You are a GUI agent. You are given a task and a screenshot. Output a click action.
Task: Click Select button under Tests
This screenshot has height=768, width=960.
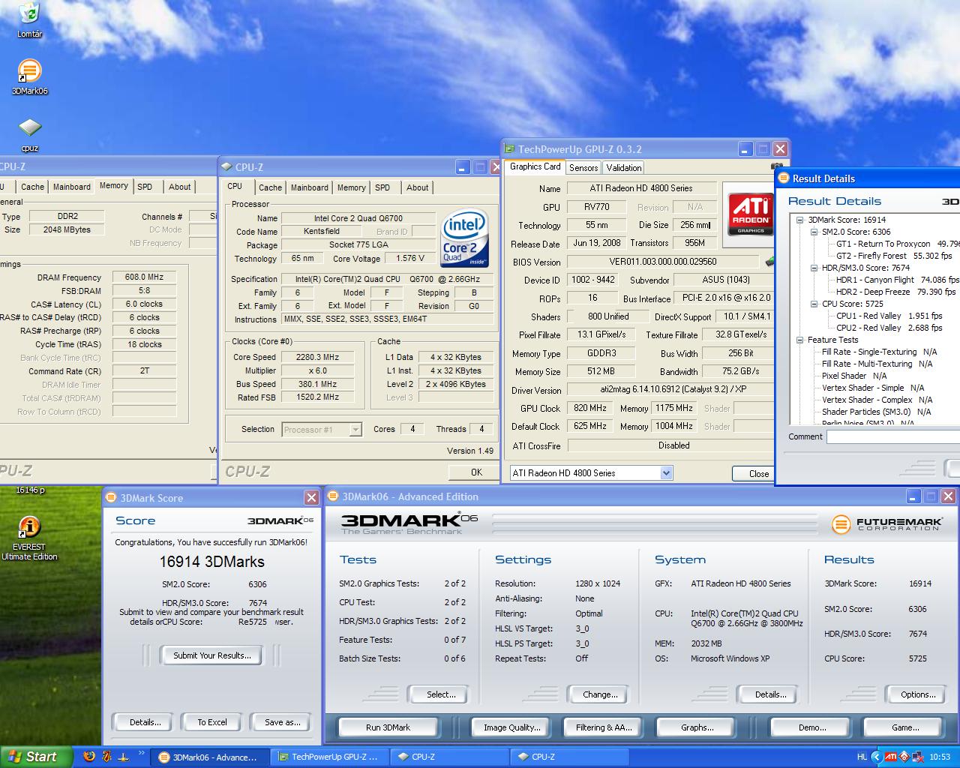point(440,694)
